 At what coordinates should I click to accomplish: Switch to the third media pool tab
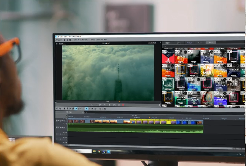[189, 43]
